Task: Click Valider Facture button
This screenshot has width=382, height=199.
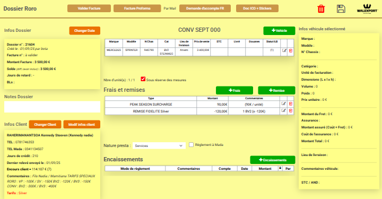Action: coord(89,8)
